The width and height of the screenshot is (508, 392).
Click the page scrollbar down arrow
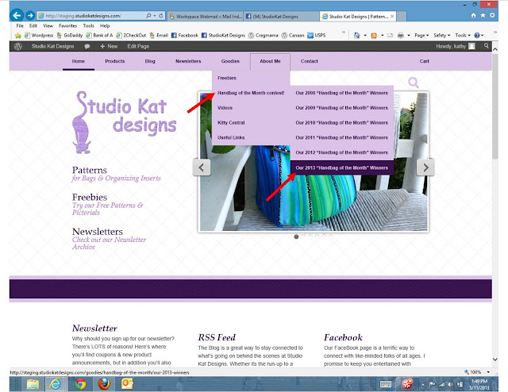[x=495, y=359]
